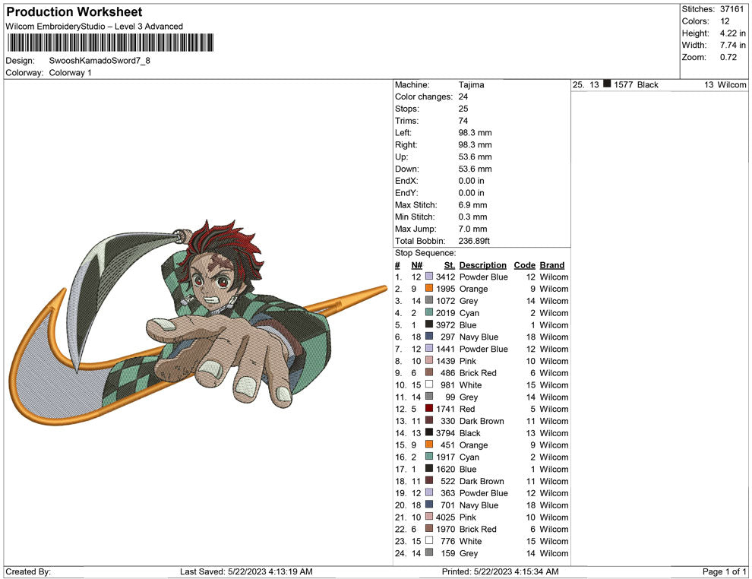
Task: Click the Orange description in stop 15
Action: coord(473,445)
